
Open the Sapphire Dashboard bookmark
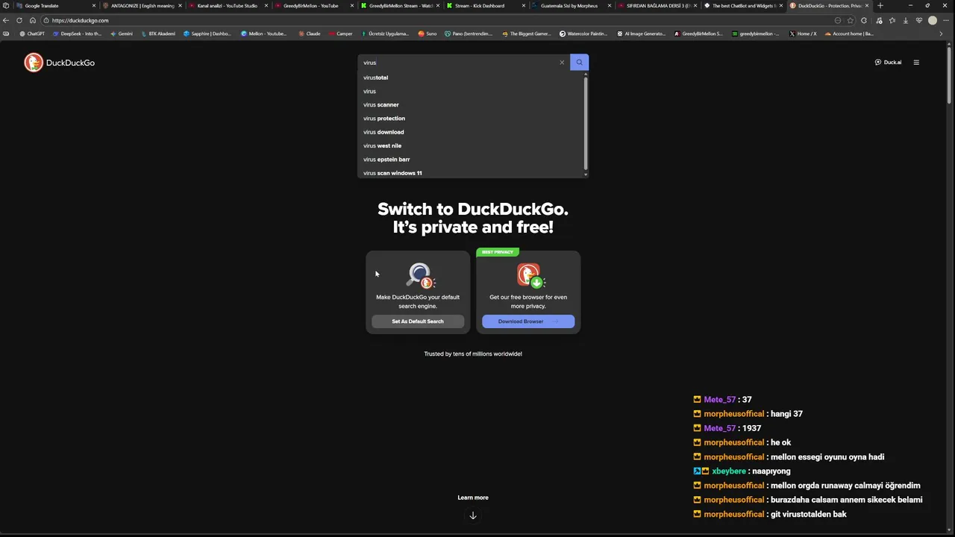[x=207, y=34]
